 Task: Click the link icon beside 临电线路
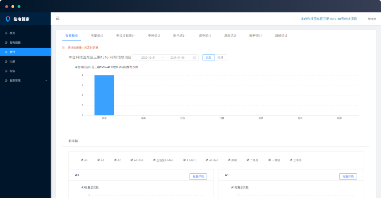6,42
